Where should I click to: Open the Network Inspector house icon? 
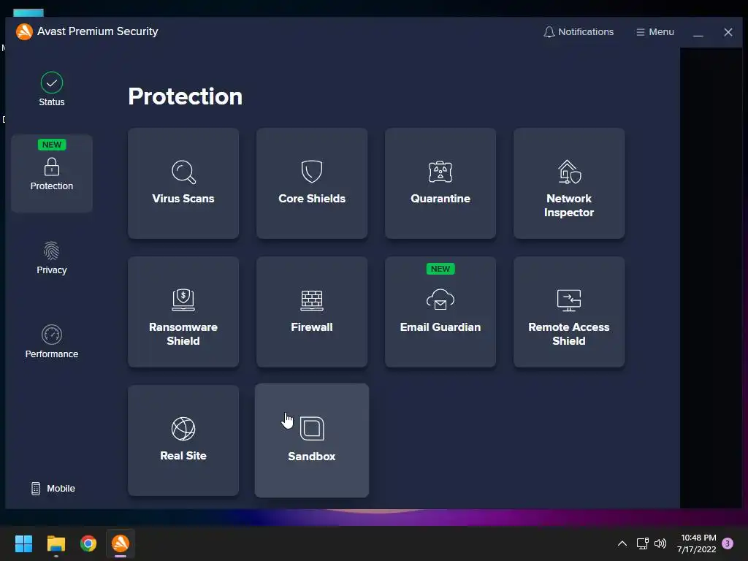point(569,172)
